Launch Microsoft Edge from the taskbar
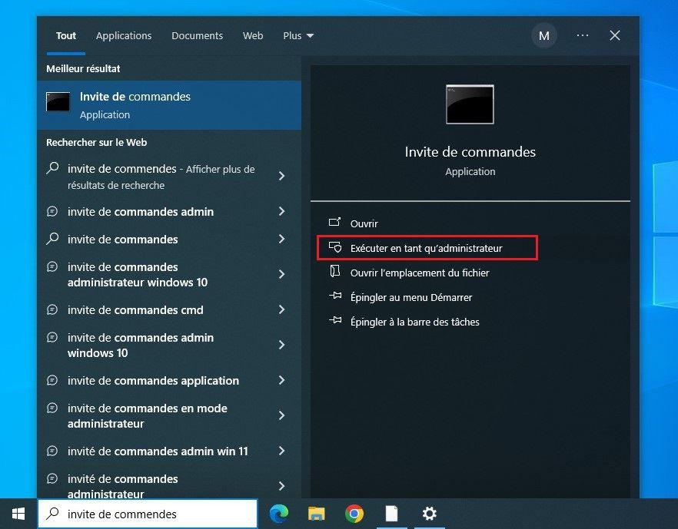 click(278, 513)
